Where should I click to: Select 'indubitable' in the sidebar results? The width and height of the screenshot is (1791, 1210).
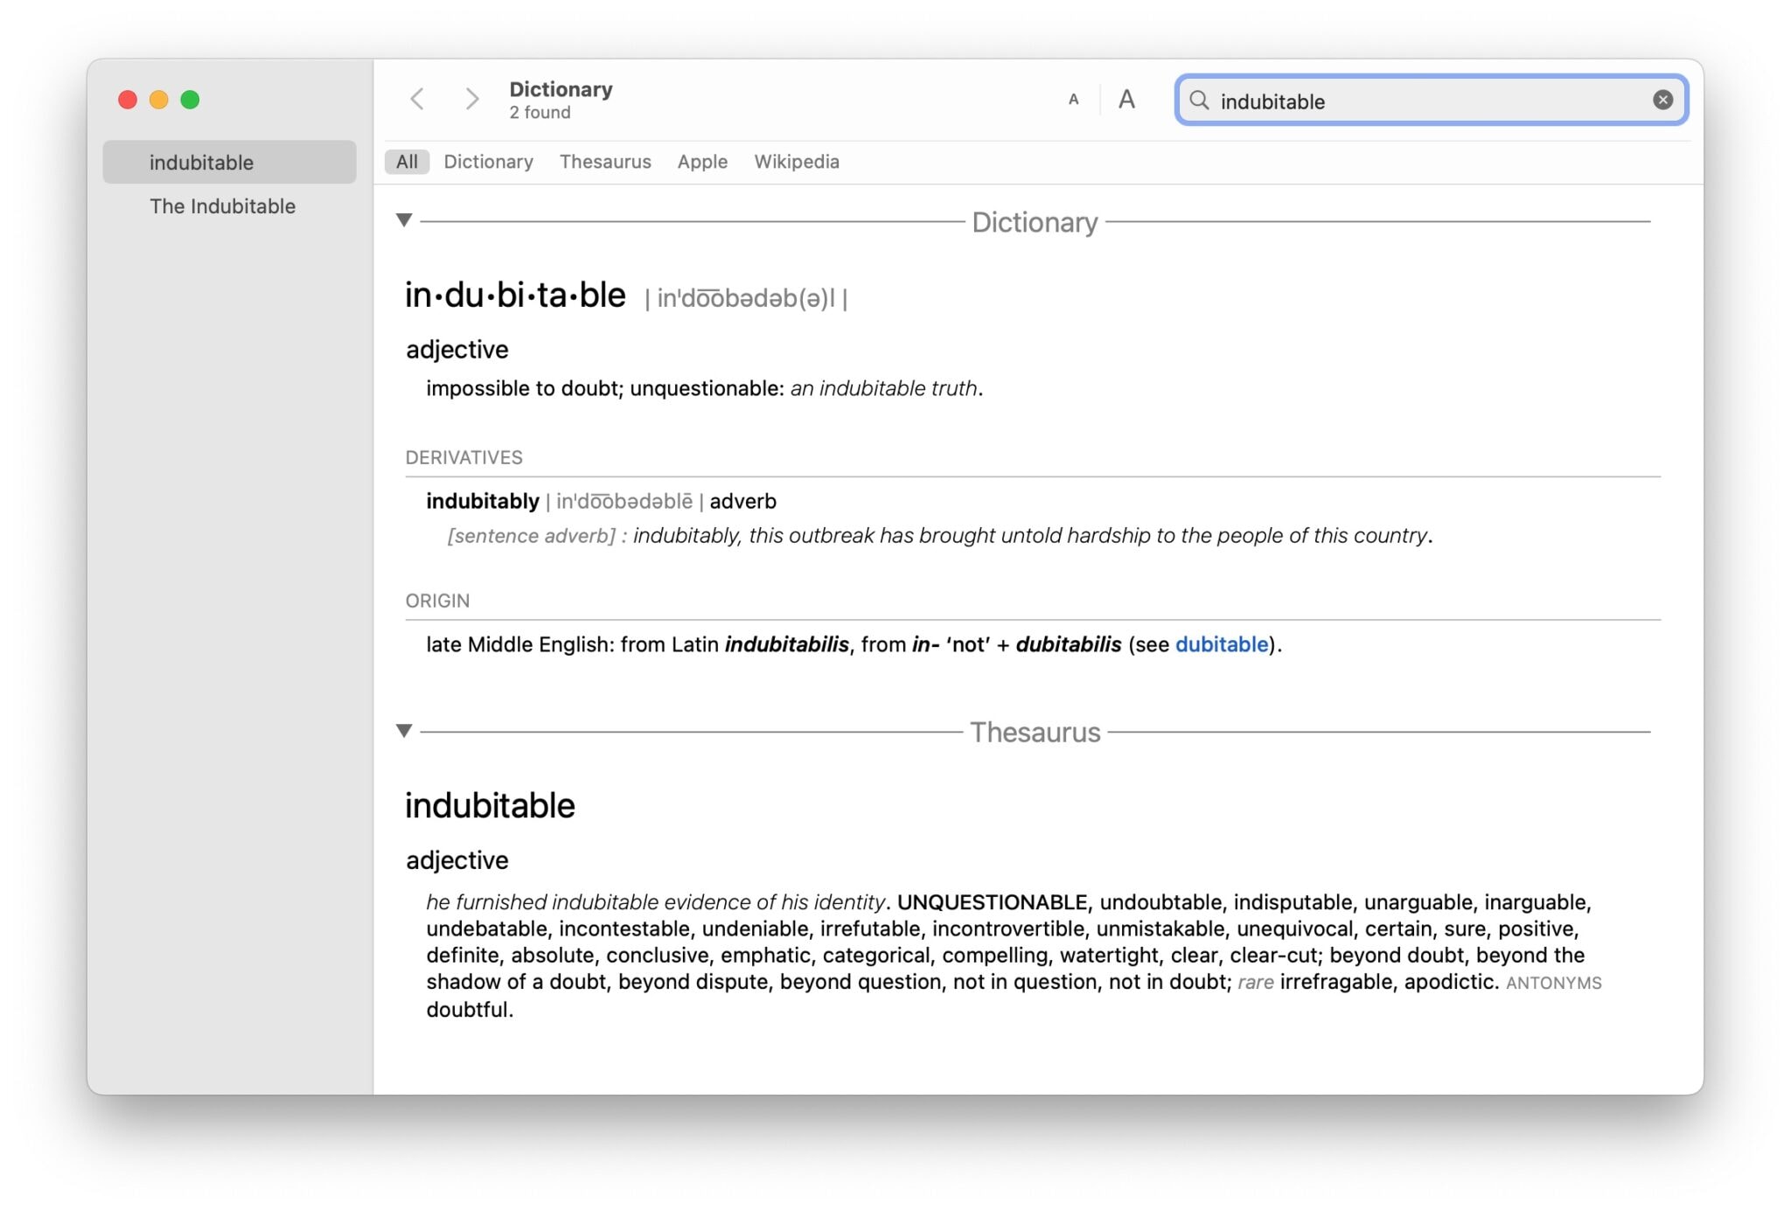coord(201,163)
